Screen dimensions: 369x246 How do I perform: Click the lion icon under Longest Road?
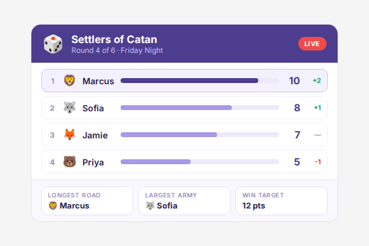[x=53, y=205]
